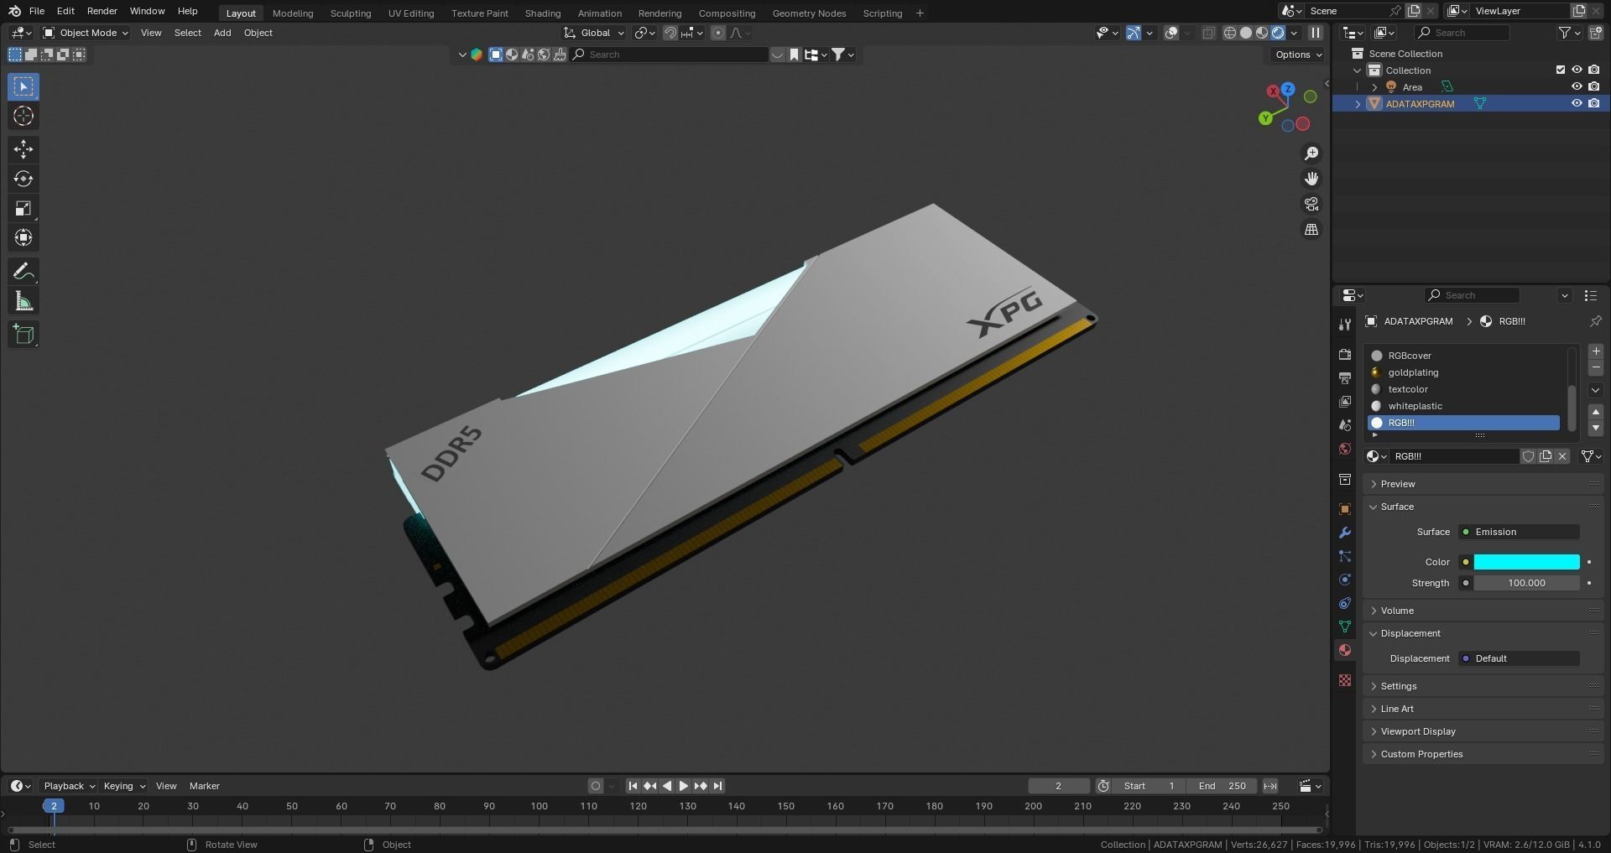Disable Area light in renders
1611x853 pixels.
click(x=1593, y=86)
